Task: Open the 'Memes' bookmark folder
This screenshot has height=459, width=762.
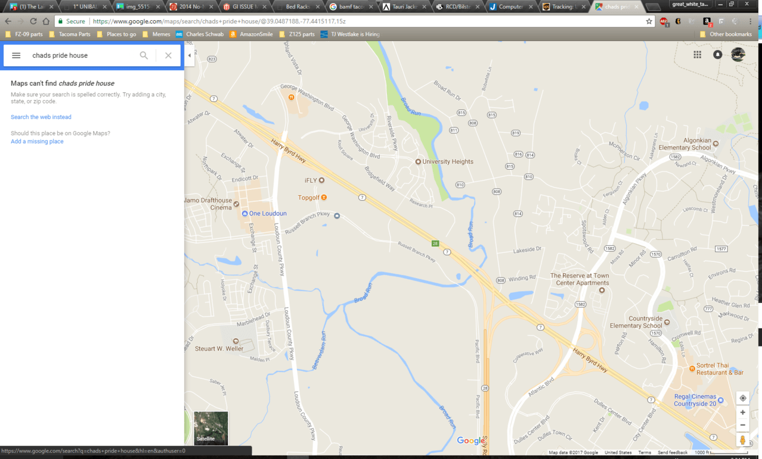Action: pyautogui.click(x=156, y=35)
